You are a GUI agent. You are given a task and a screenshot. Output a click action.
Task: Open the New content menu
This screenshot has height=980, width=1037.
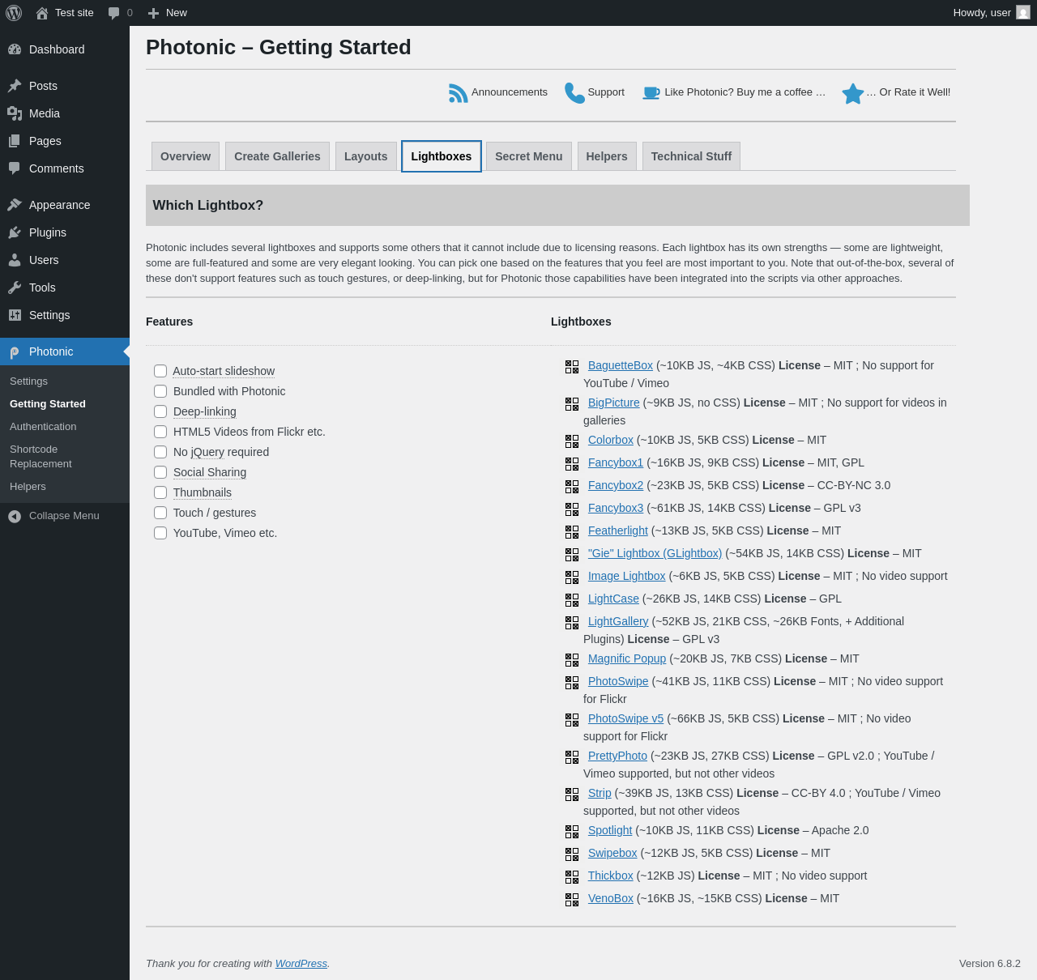pos(168,13)
